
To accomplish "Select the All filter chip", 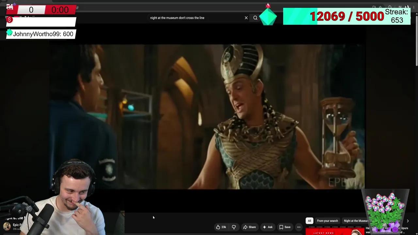I will click(x=309, y=221).
